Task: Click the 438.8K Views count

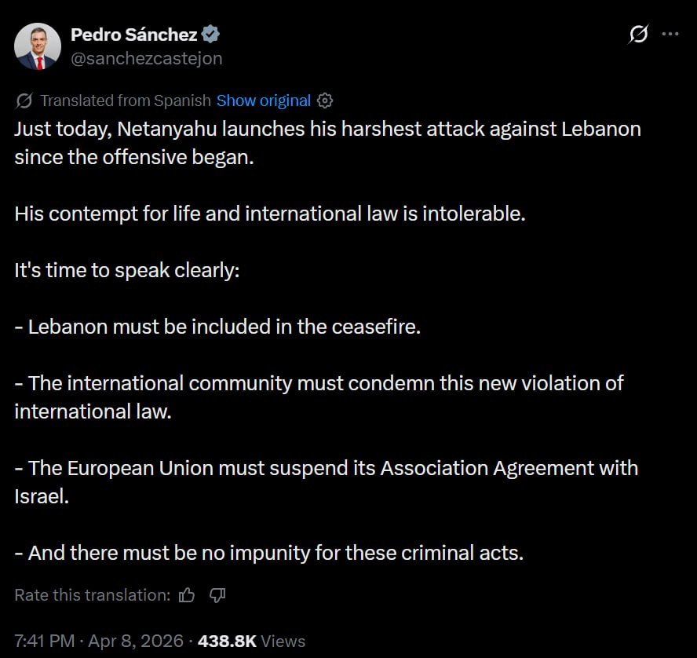Action: click(251, 641)
